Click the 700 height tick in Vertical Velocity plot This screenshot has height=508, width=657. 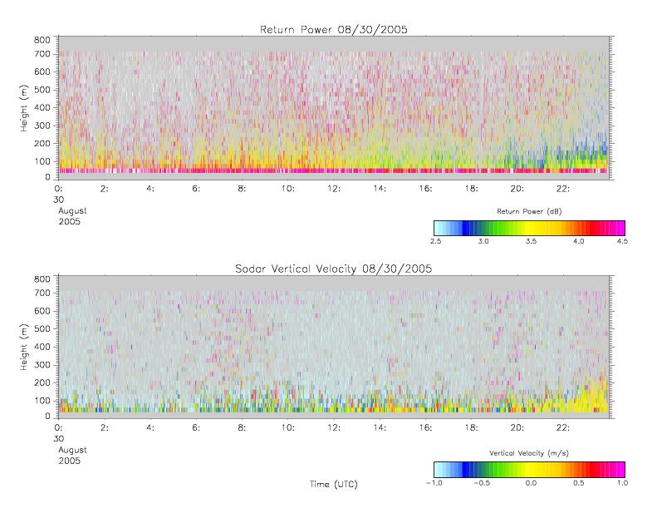42,293
